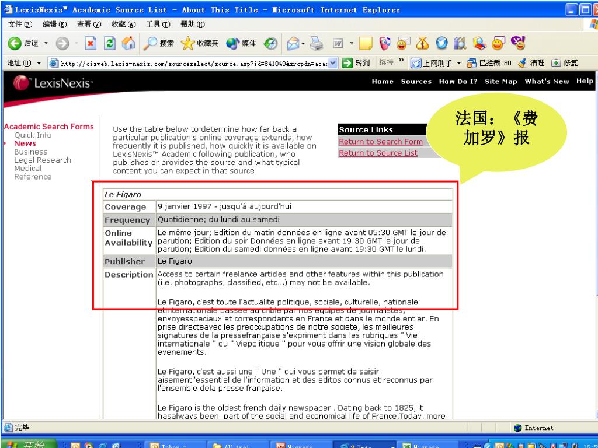Click the 转到 Go button
This screenshot has height=448, width=598.
coord(356,63)
